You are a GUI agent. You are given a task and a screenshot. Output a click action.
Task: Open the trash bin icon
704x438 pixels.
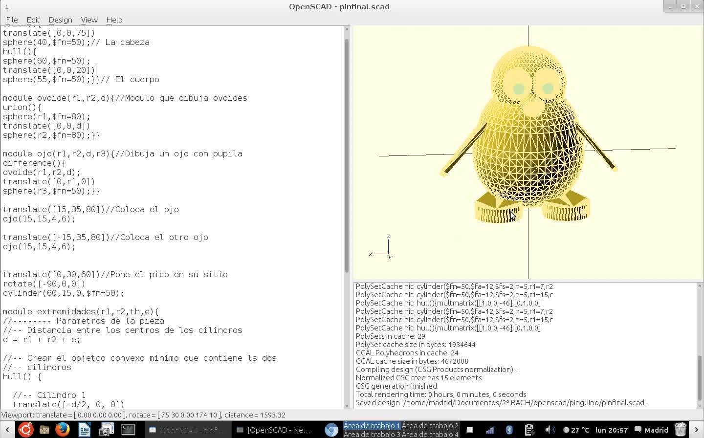tap(680, 430)
